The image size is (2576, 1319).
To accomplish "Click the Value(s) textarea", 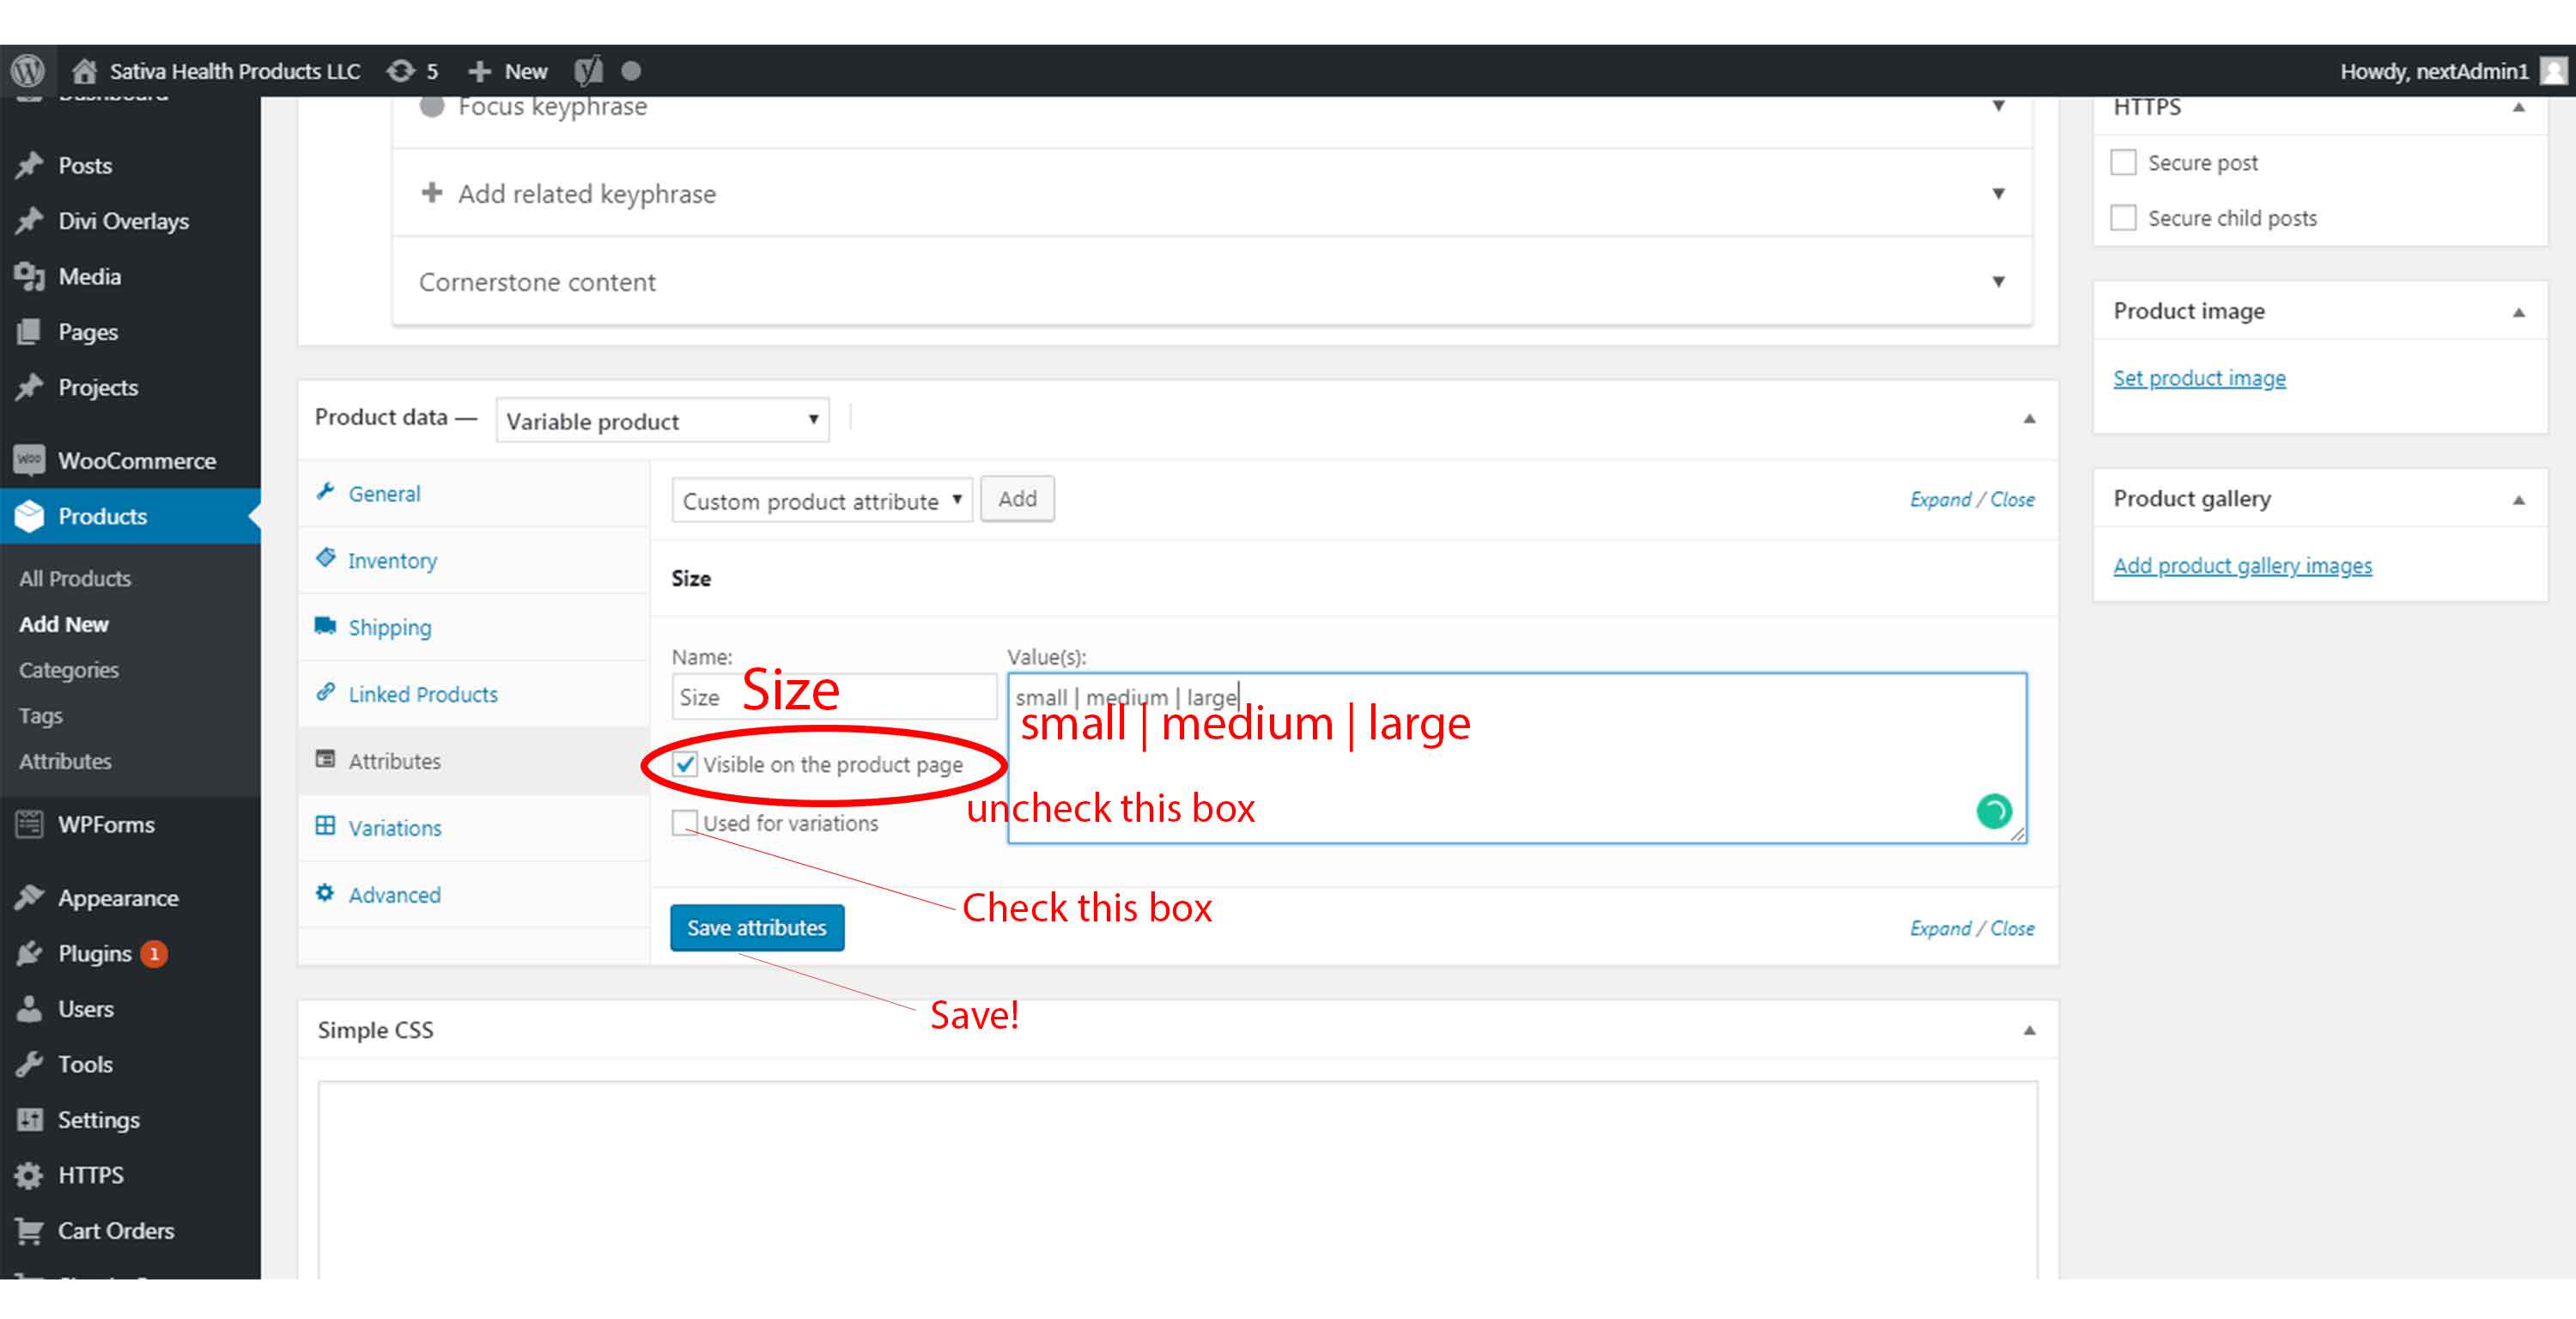I will 1517,758.
